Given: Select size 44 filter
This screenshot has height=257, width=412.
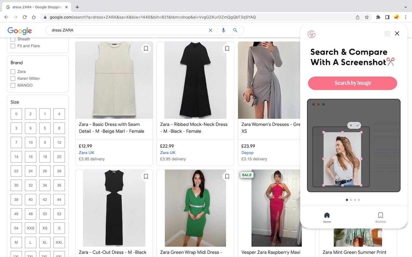Looking at the screenshot, I should 59,199.
